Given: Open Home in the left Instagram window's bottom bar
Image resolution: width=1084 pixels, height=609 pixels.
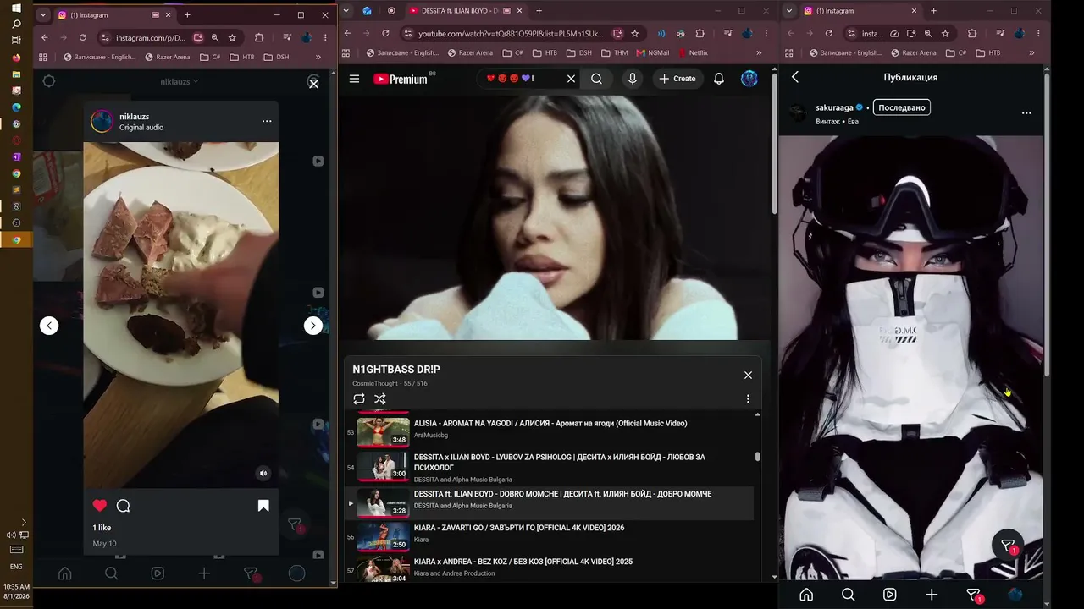Looking at the screenshot, I should [64, 573].
